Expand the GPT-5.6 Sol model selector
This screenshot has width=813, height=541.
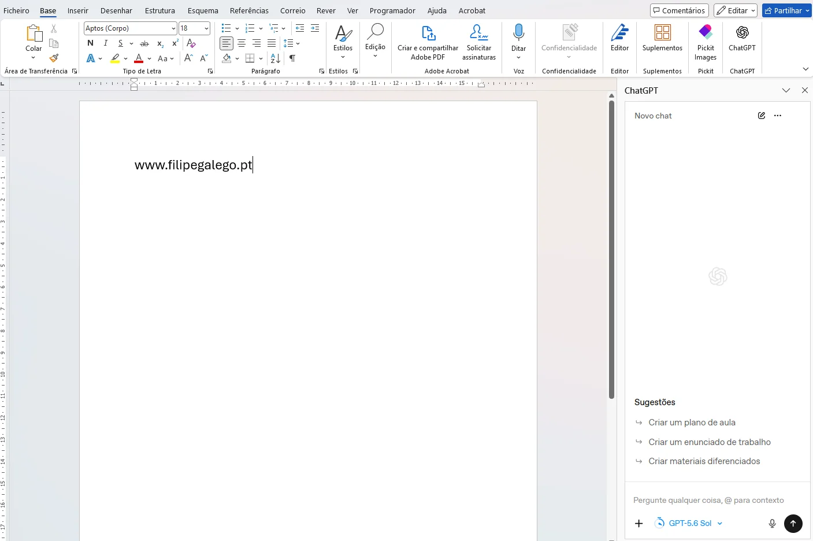[x=689, y=523]
